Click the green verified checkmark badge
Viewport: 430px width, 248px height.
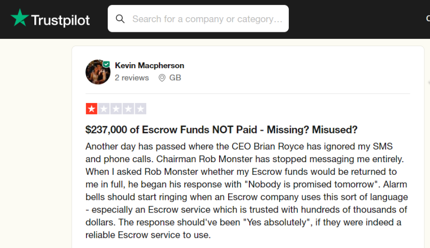pyautogui.click(x=106, y=64)
